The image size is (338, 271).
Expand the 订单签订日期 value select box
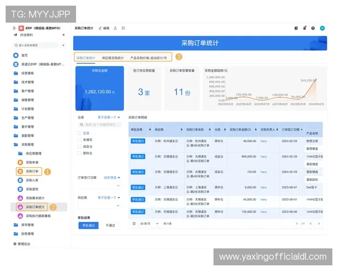coord(99,186)
